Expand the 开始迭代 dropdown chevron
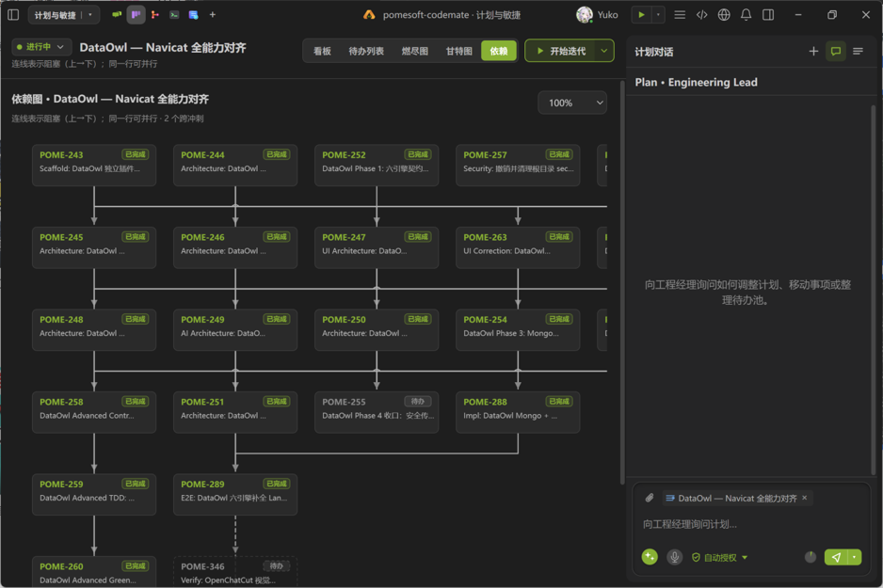This screenshot has height=588, width=883. [x=604, y=51]
